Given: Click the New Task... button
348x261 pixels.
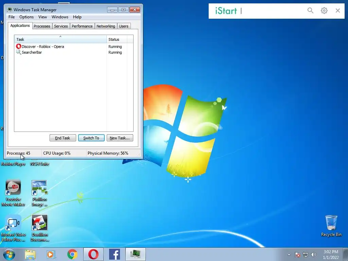Looking at the screenshot, I should pyautogui.click(x=120, y=138).
